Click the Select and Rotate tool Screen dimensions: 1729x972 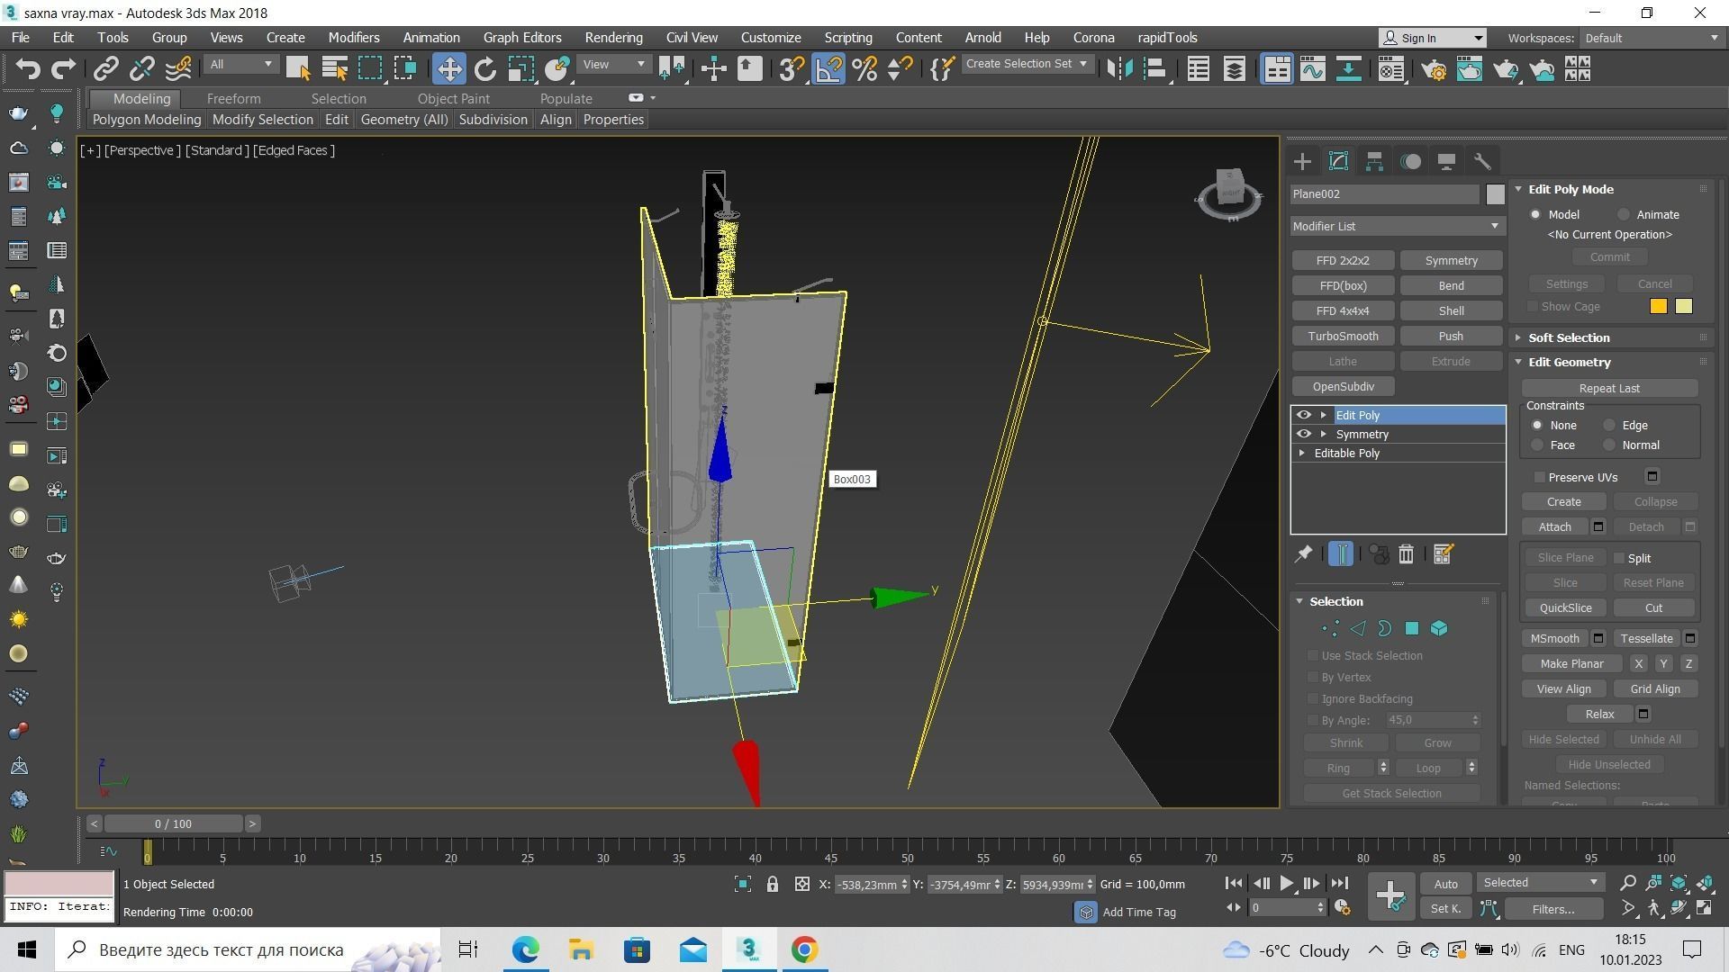(x=485, y=69)
